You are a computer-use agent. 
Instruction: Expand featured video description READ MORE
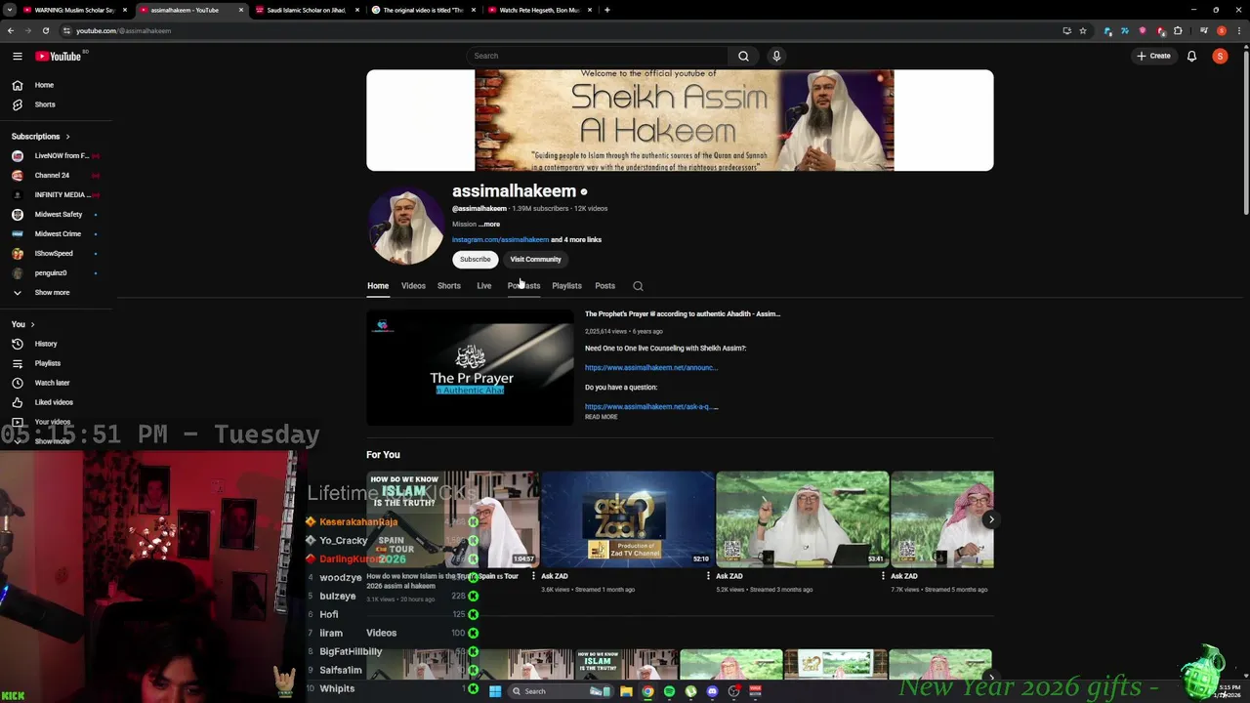[602, 417]
